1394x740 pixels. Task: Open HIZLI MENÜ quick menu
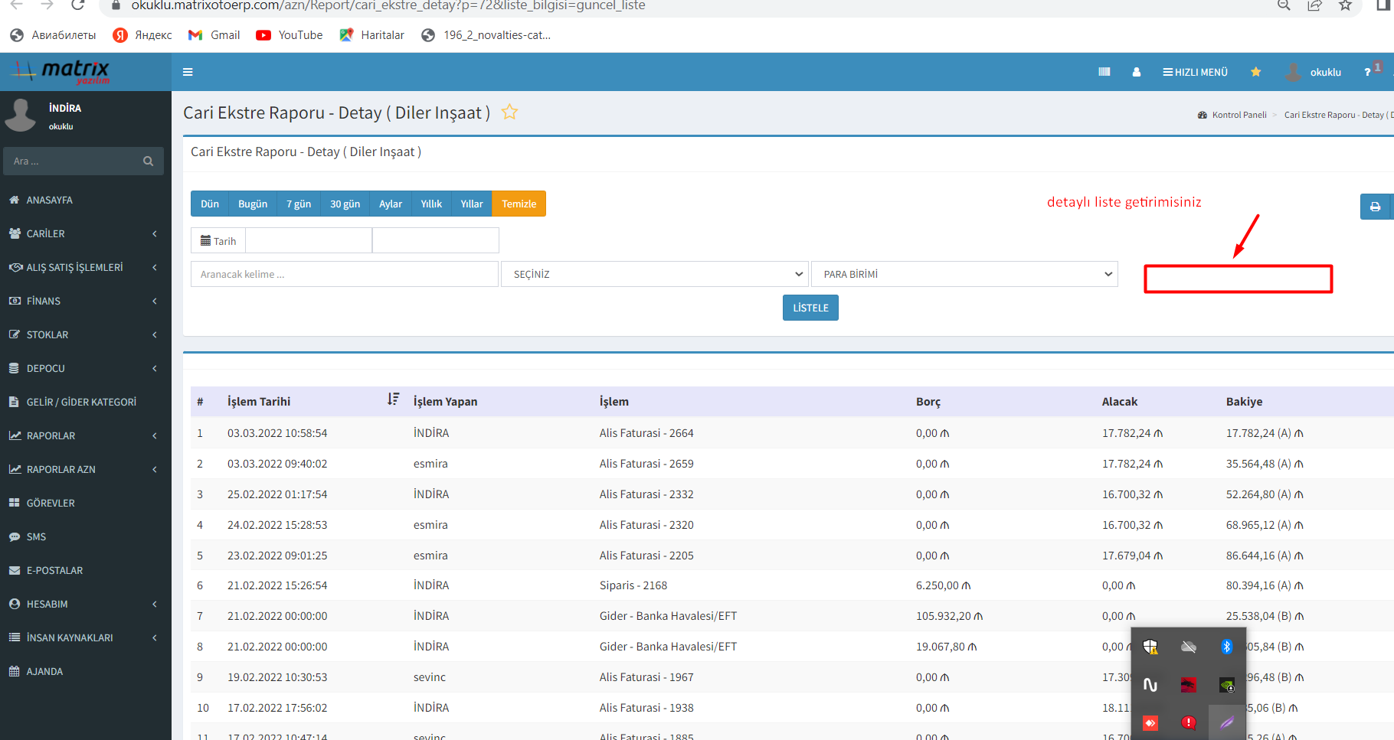pyautogui.click(x=1195, y=72)
